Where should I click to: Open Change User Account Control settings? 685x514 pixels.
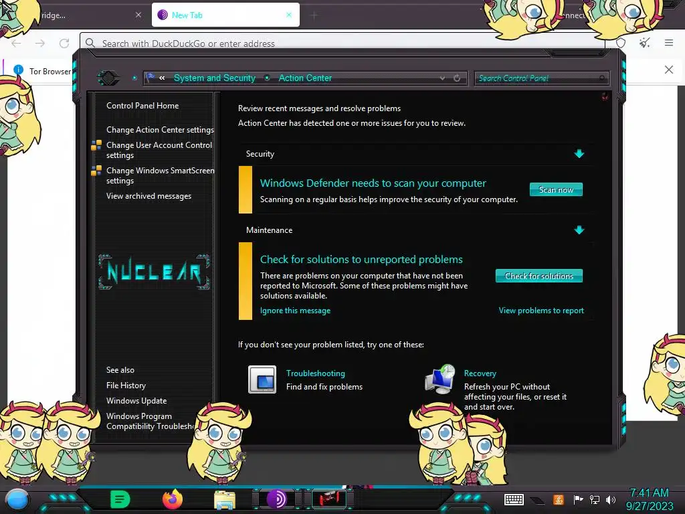click(159, 150)
